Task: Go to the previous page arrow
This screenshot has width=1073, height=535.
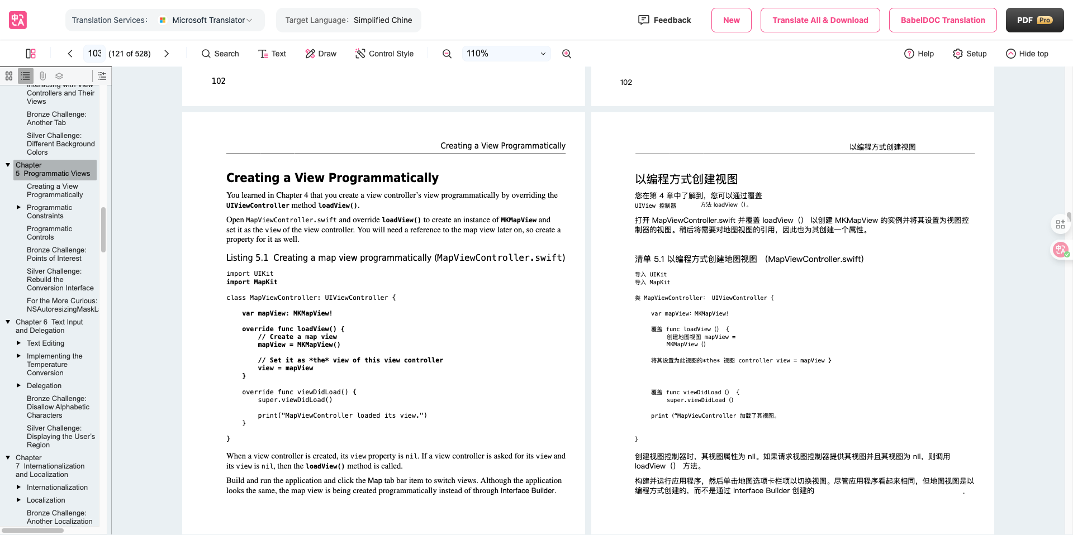Action: [70, 54]
